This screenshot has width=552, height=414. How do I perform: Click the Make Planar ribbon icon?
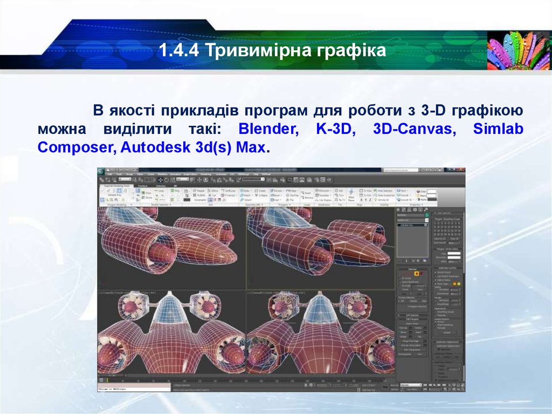click(352, 193)
